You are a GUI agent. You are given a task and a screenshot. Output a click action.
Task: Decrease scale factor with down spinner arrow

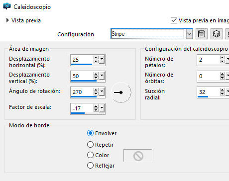(x=96, y=110)
